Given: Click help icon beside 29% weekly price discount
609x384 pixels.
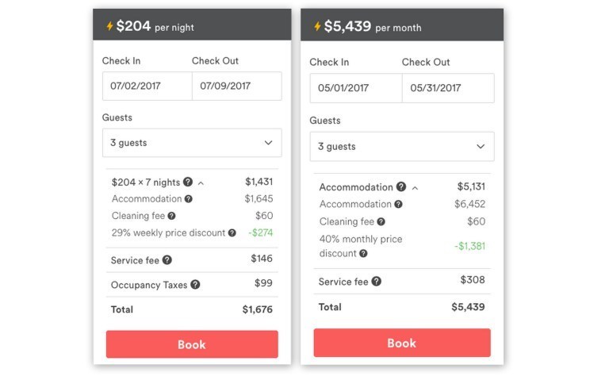Looking at the screenshot, I should [x=232, y=233].
